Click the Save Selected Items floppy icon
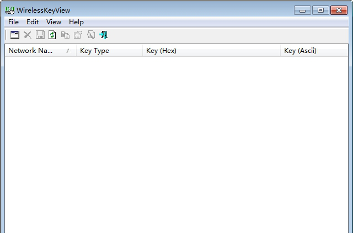Viewport: 353px width, 242px height. 40,35
